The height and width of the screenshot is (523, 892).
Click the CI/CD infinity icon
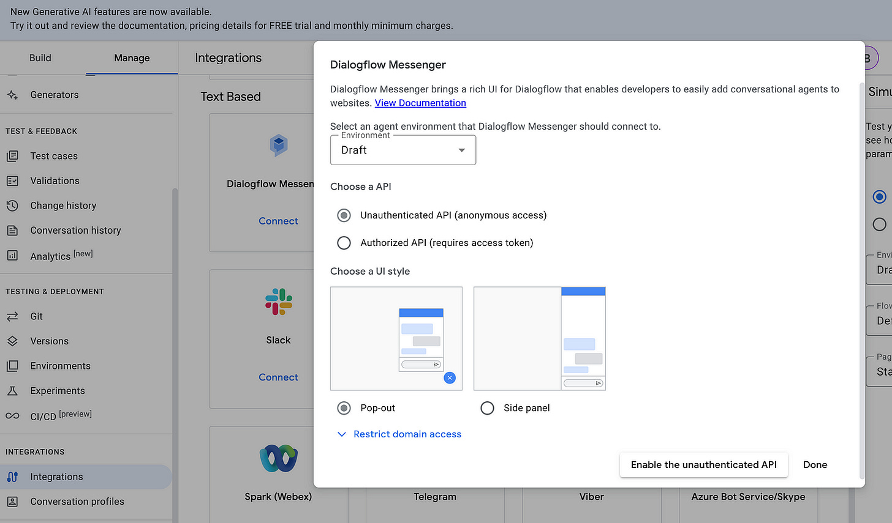[12, 416]
